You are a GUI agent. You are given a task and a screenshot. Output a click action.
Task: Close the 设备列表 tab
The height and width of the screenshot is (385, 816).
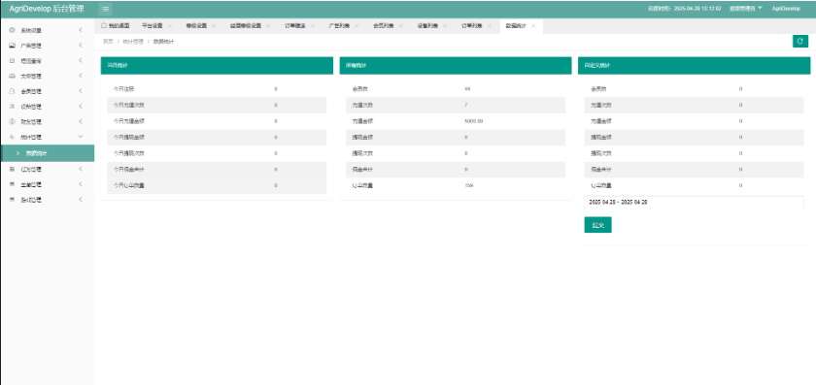coord(445,25)
